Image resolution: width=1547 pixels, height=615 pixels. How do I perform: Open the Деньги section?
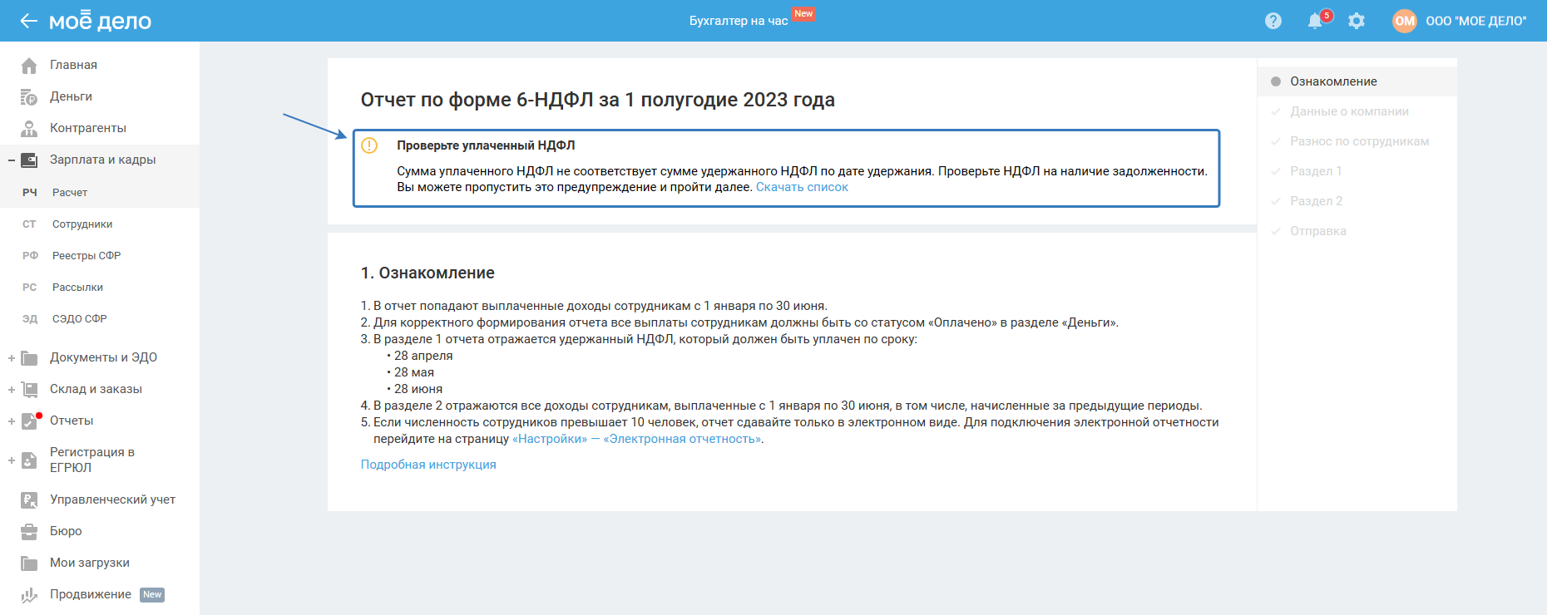tap(71, 96)
